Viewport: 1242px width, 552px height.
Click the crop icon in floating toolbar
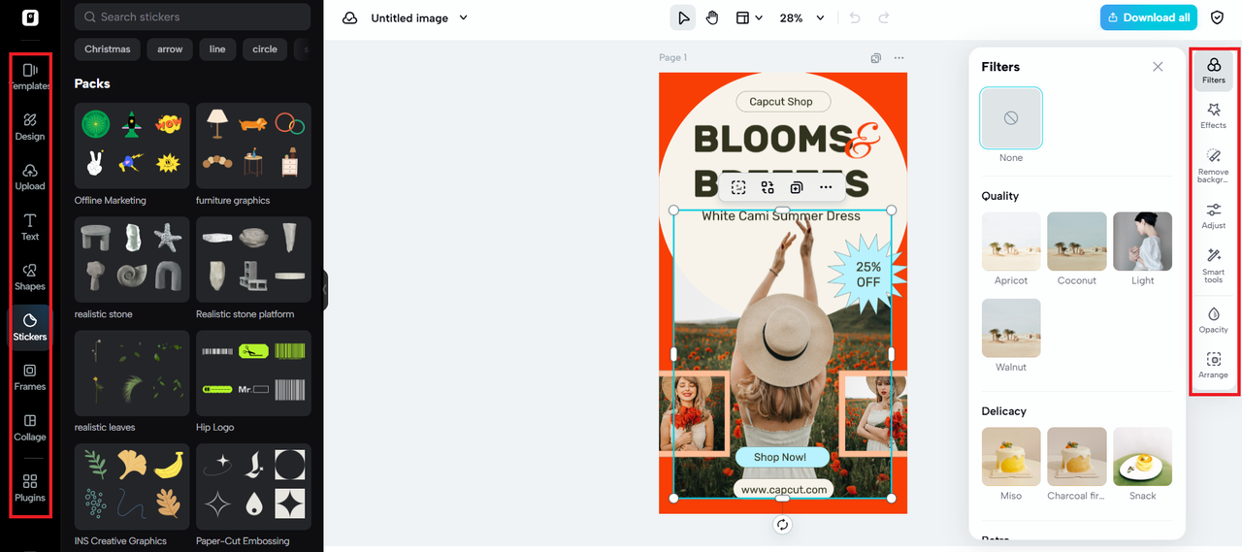pyautogui.click(x=738, y=187)
